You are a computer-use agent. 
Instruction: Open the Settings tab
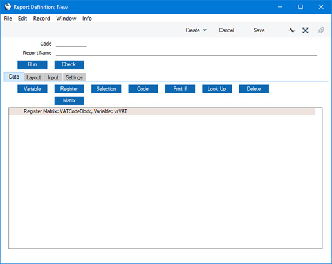pos(74,77)
